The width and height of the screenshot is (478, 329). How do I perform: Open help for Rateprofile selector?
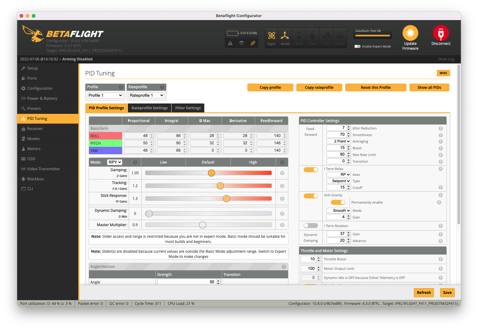(162, 87)
